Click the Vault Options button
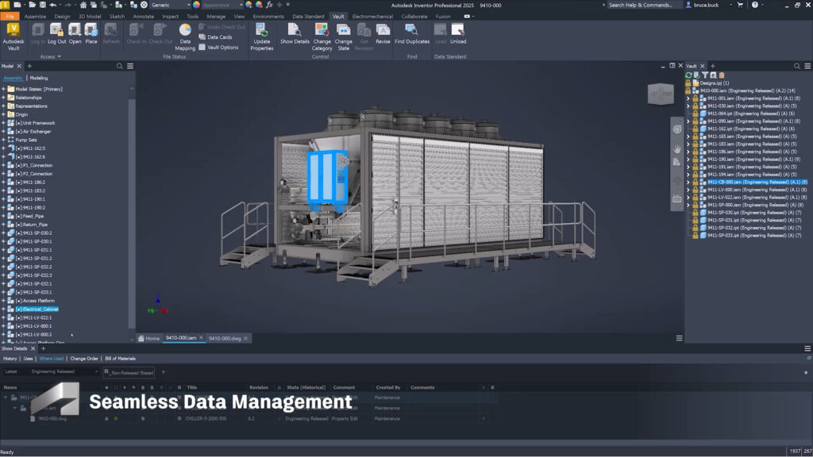This screenshot has width=813, height=457. point(222,48)
